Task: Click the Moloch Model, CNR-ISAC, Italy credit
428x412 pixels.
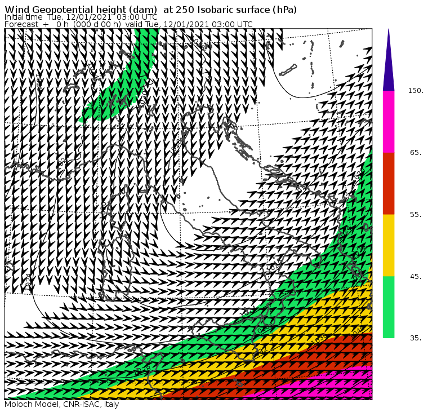Action: [62, 404]
